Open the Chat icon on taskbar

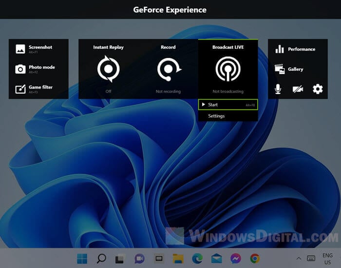click(x=139, y=259)
